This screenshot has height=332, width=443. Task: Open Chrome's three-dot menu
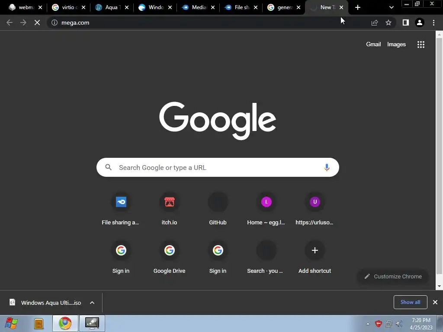point(433,22)
